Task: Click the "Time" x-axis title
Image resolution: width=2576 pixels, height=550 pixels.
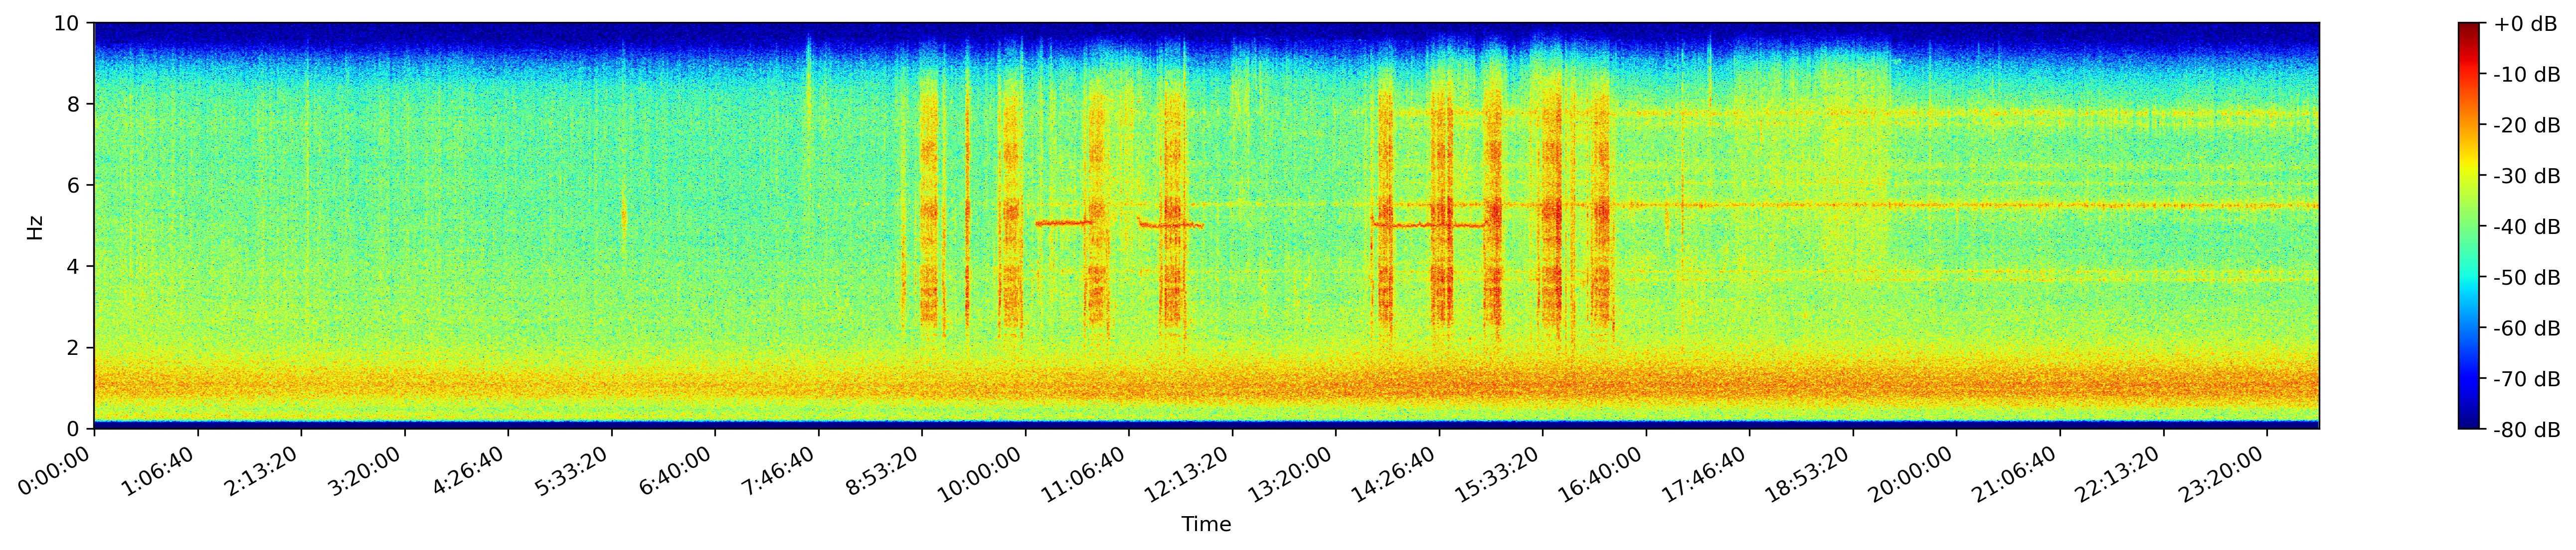Action: [x=1206, y=525]
